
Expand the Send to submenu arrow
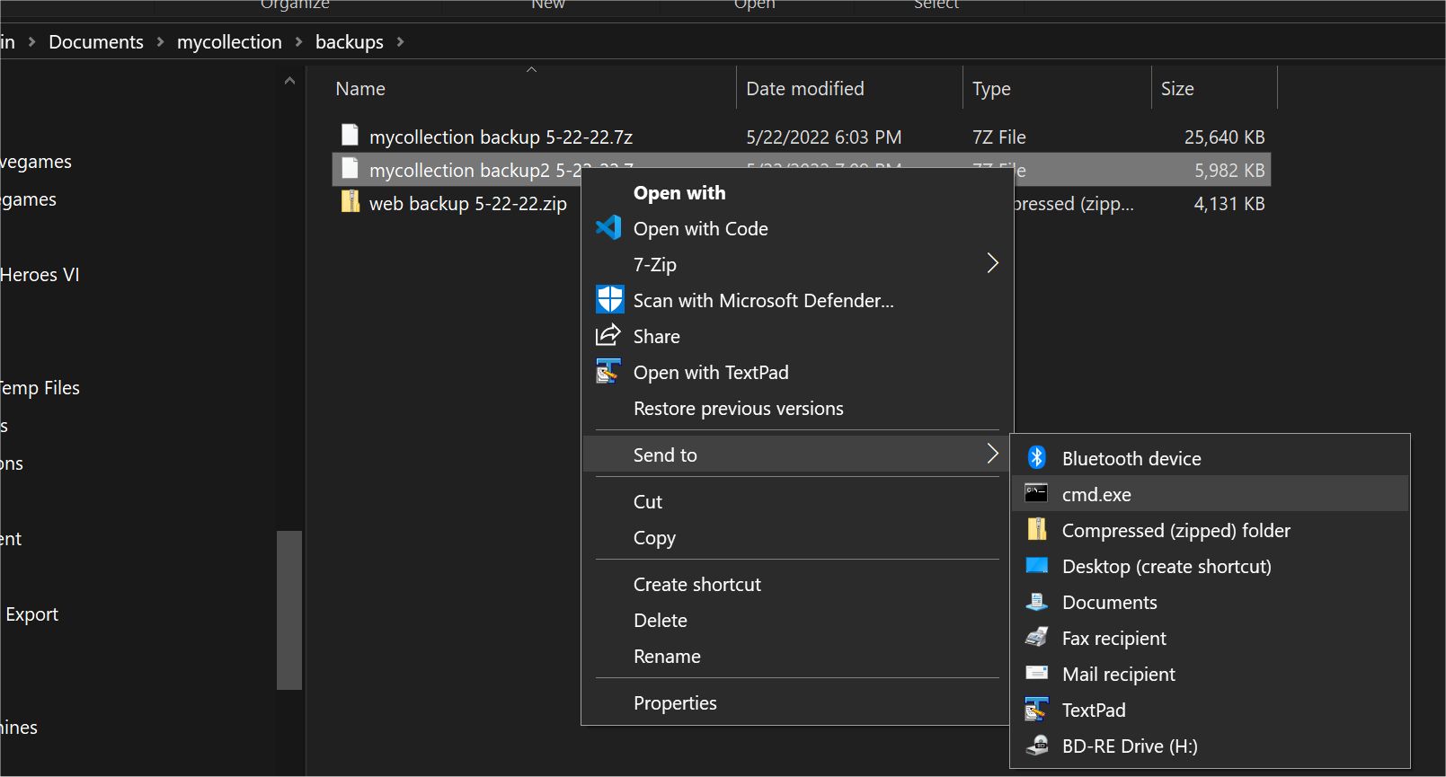[x=992, y=454]
